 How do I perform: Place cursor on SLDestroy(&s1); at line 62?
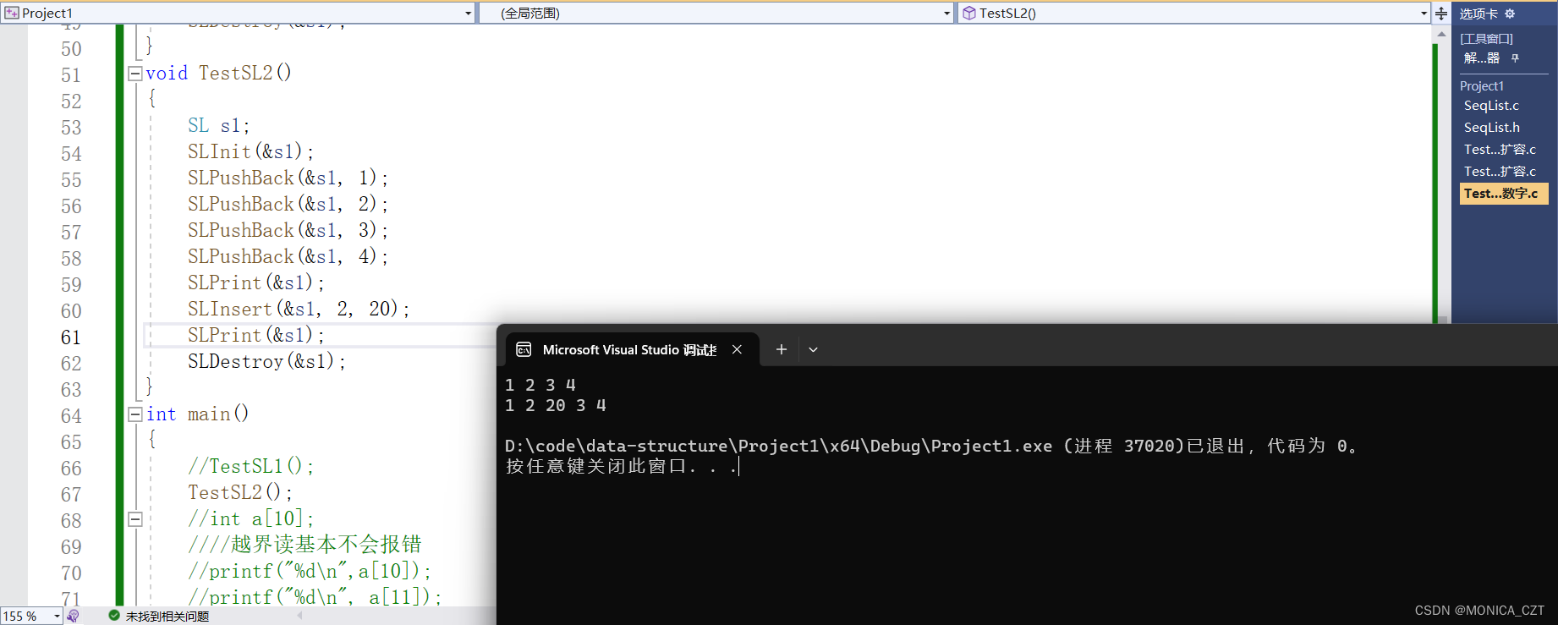pos(266,361)
